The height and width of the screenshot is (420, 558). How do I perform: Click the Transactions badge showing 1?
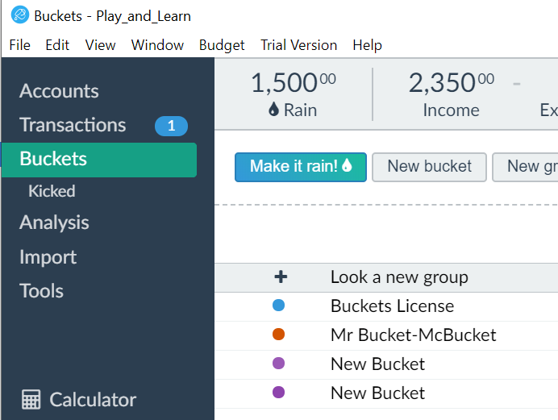pos(171,126)
